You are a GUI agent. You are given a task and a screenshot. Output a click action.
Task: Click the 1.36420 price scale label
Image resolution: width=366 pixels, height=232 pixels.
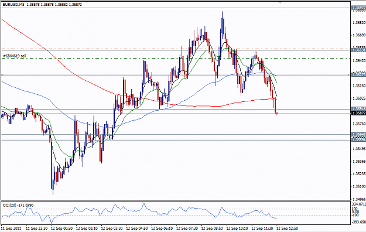(x=359, y=61)
